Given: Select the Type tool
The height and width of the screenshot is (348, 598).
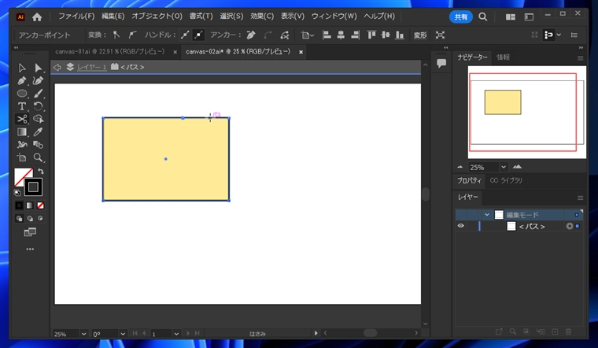Looking at the screenshot, I should (x=22, y=106).
